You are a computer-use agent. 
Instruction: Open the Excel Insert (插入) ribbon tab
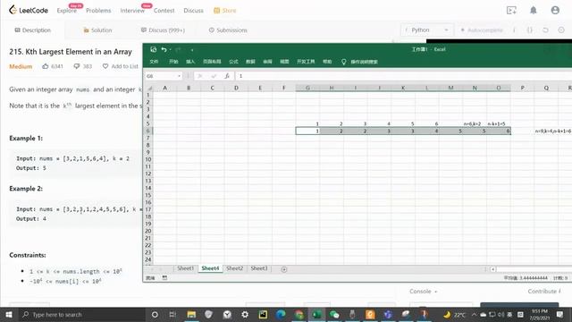[190, 62]
